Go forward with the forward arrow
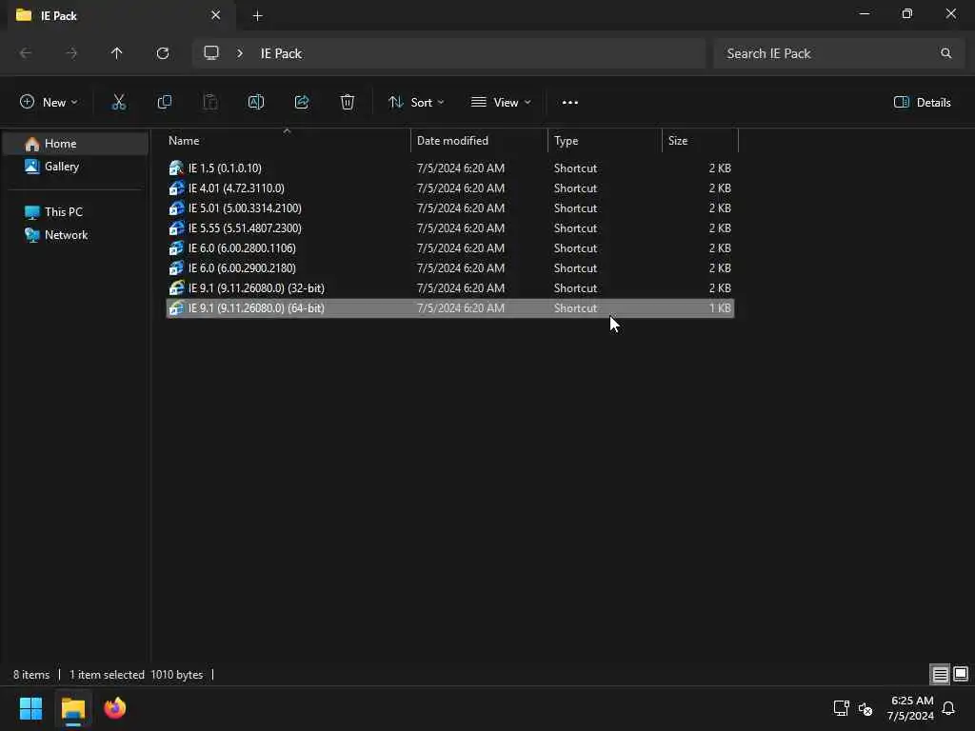This screenshot has width=975, height=731. [x=71, y=53]
